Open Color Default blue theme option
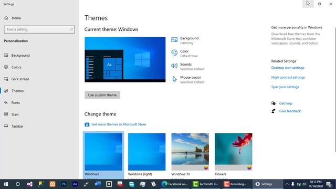336x189 pixels. 184,54
